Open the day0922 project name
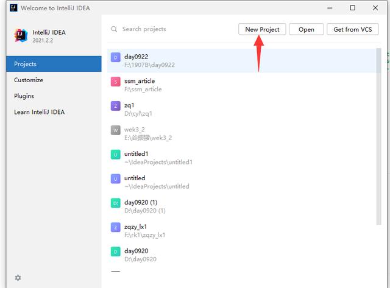Viewport: 390px width, 288px height. pos(136,57)
